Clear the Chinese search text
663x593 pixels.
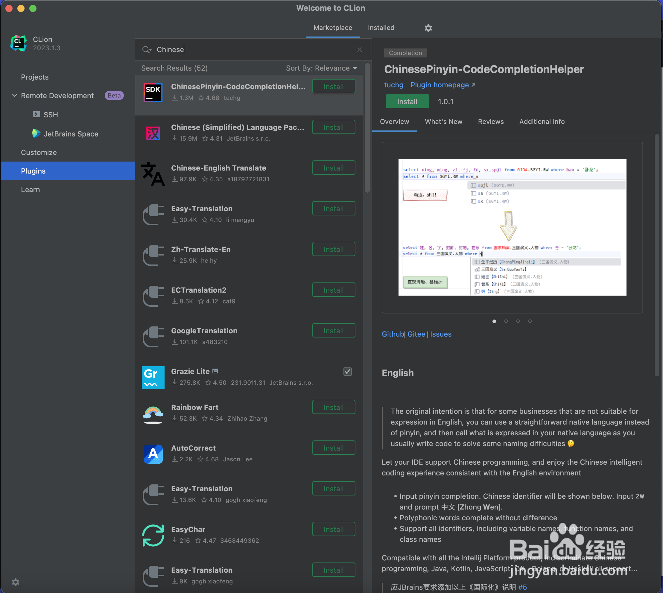(359, 50)
